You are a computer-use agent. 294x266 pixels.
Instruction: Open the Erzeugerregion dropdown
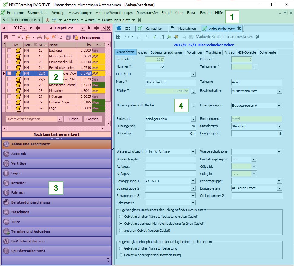[x=279, y=106]
